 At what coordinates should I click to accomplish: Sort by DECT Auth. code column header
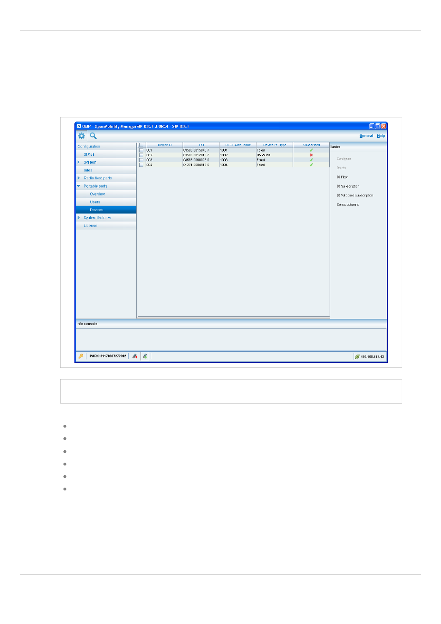pos(238,145)
